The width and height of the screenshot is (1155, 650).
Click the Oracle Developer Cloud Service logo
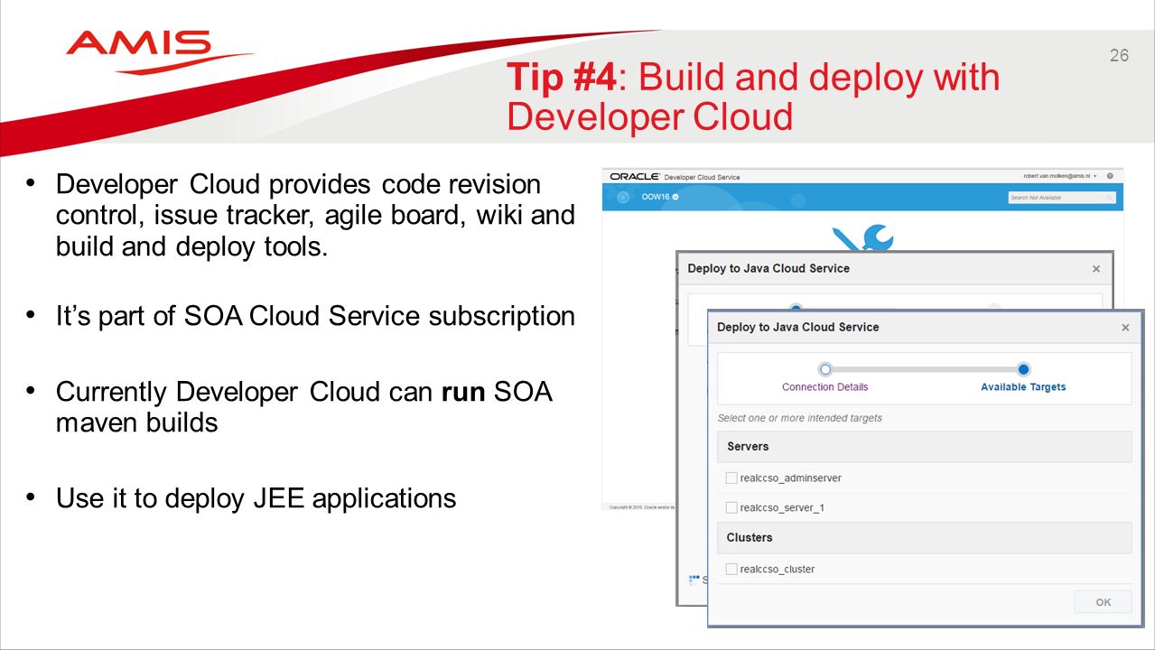(675, 176)
